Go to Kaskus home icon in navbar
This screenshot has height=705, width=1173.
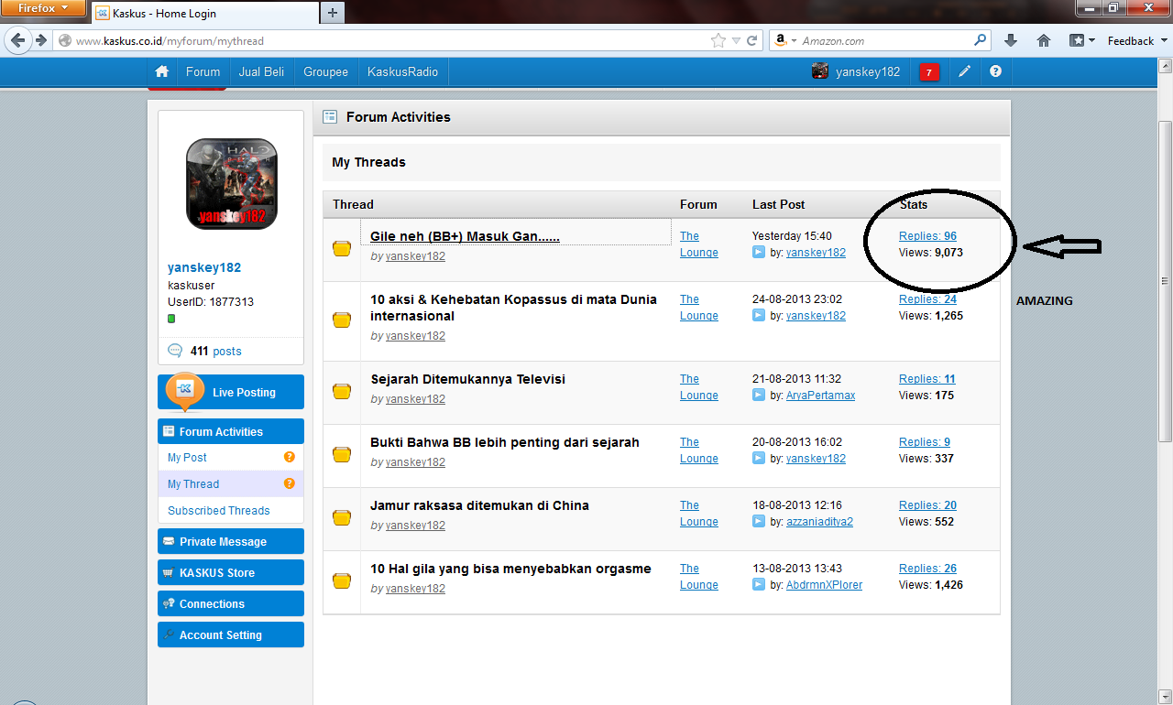pyautogui.click(x=162, y=71)
